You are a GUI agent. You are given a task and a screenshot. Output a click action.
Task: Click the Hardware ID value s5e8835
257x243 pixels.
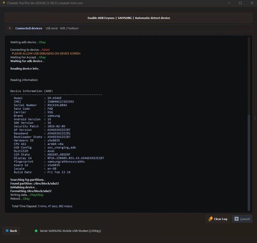53,141
